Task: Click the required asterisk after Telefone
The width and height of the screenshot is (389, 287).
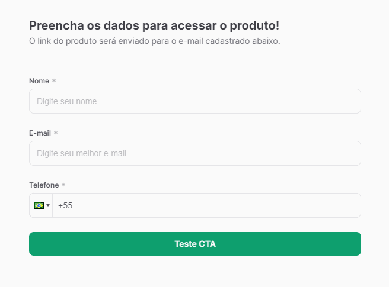Action: 63,185
